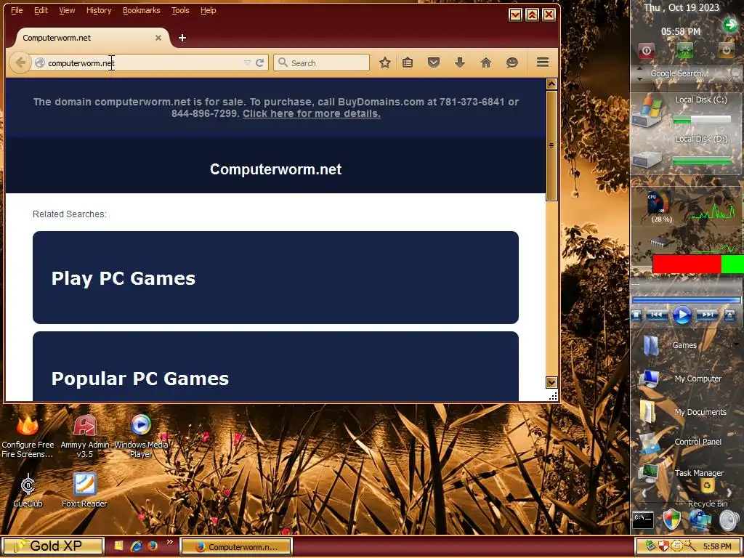This screenshot has height=558, width=744.
Task: Reload the page with the refresh icon
Action: tap(259, 62)
